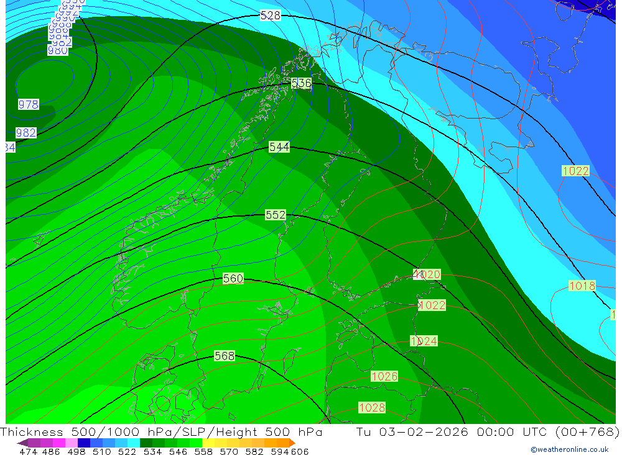This screenshot has height=455, width=622.
Task: Click the 1022 label directly beneath 1020
Action: 432,305
